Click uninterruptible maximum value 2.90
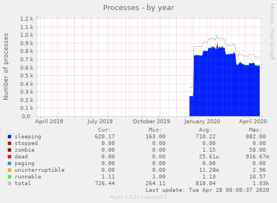 coord(259,170)
